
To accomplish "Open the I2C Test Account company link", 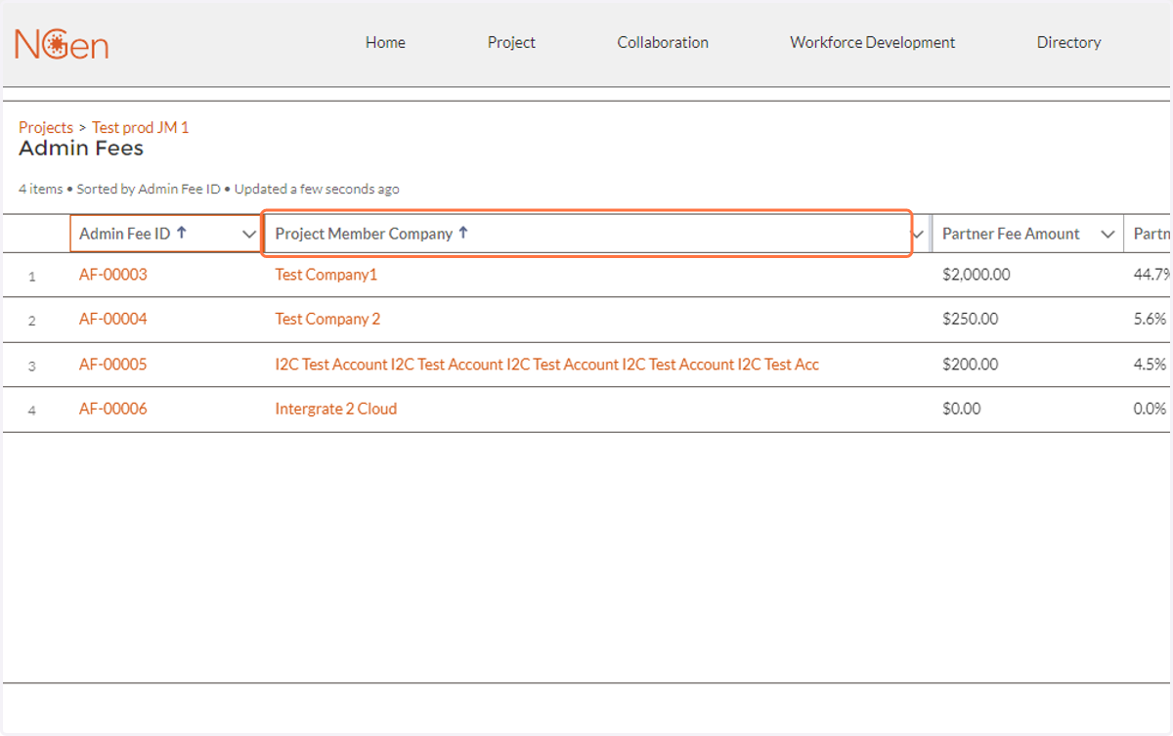I will pyautogui.click(x=547, y=365).
